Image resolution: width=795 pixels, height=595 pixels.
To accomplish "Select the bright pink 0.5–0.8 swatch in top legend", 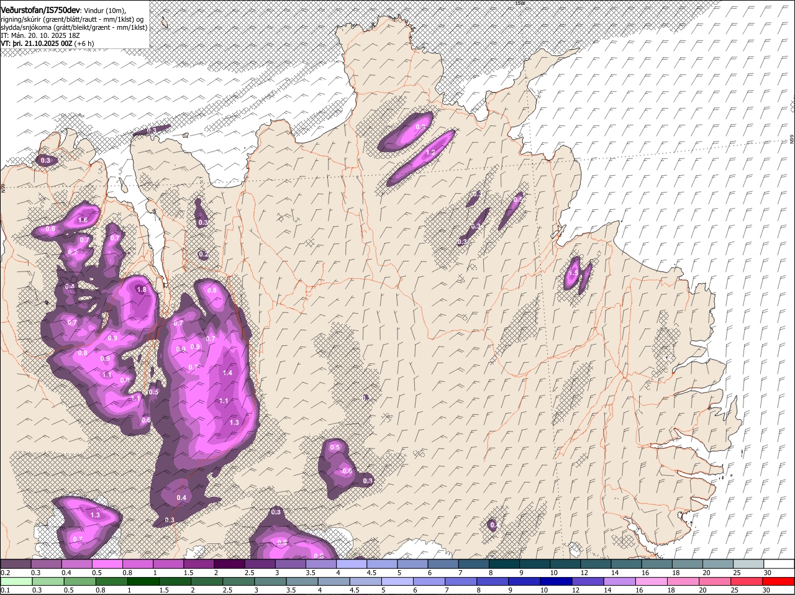I will click(107, 563).
